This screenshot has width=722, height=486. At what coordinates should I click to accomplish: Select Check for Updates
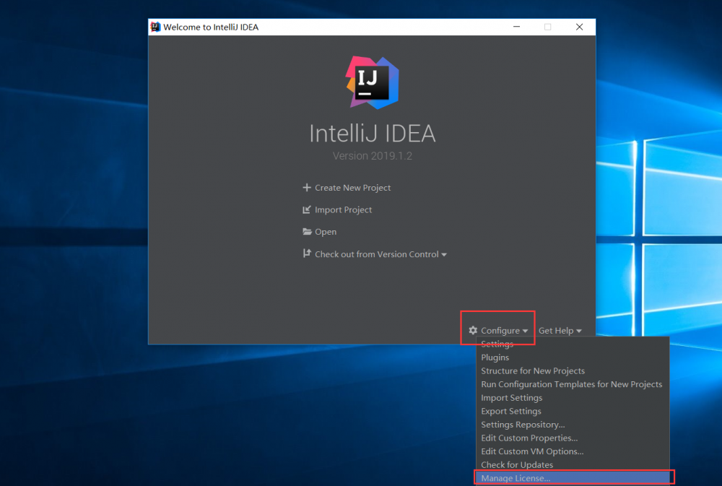coord(516,464)
